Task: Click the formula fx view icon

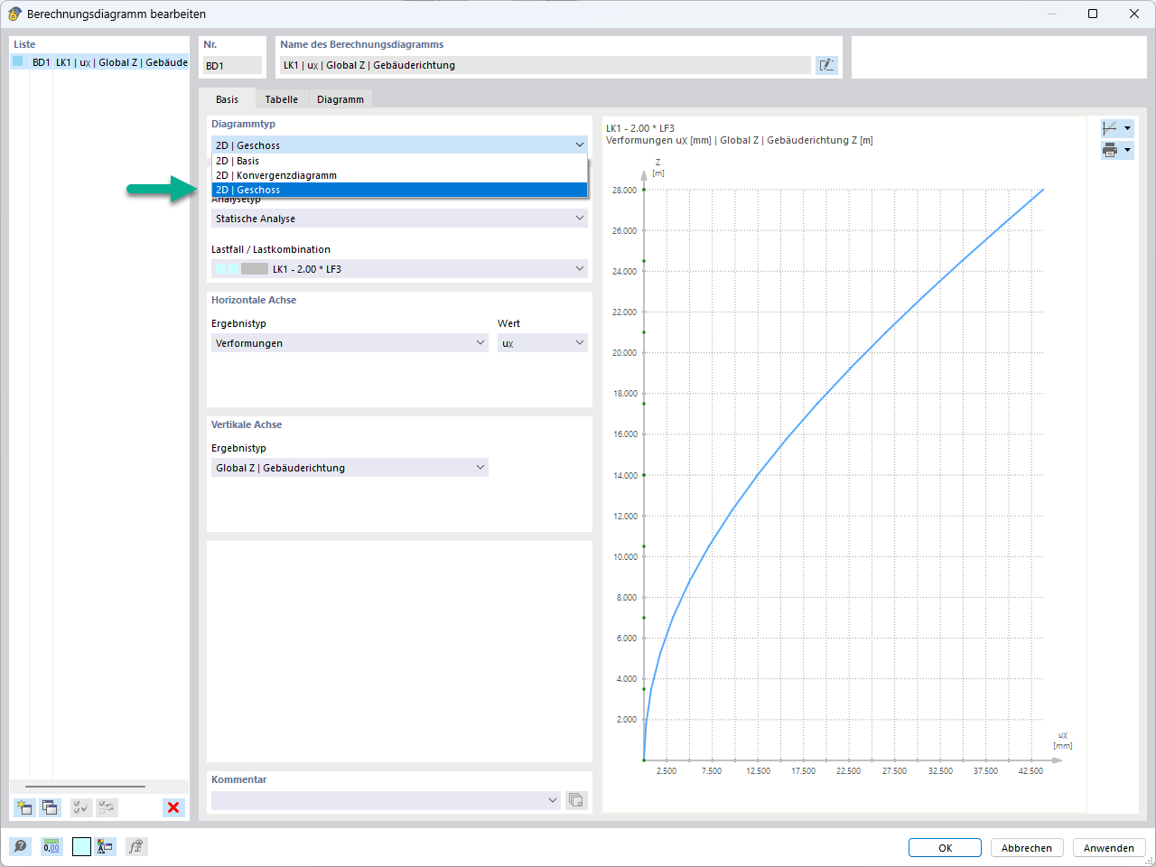Action: (x=135, y=846)
